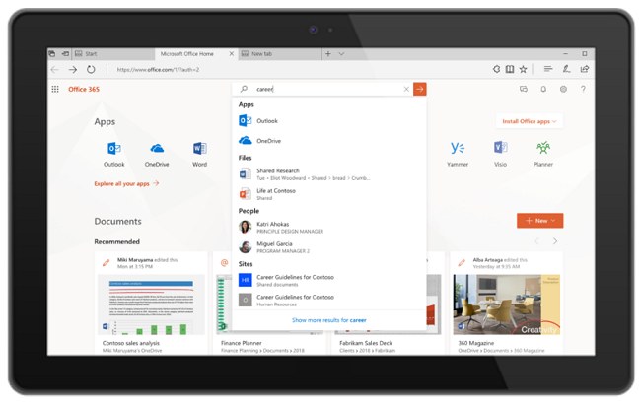Open the extension icon left of reading view
Screen dimensions: 641x405
496,70
